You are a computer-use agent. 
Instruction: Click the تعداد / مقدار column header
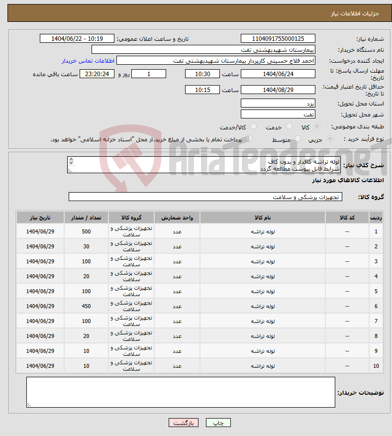pyautogui.click(x=86, y=218)
